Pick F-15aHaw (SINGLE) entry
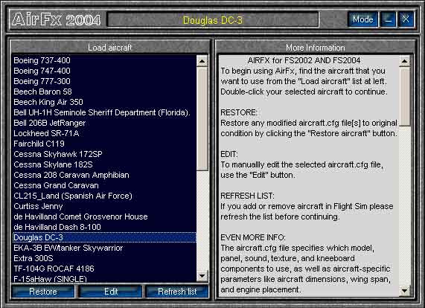This screenshot has width=425, height=308. coord(104,279)
